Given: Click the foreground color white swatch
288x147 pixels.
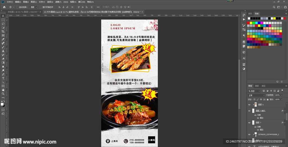Looking at the screenshot, I should point(2,104).
